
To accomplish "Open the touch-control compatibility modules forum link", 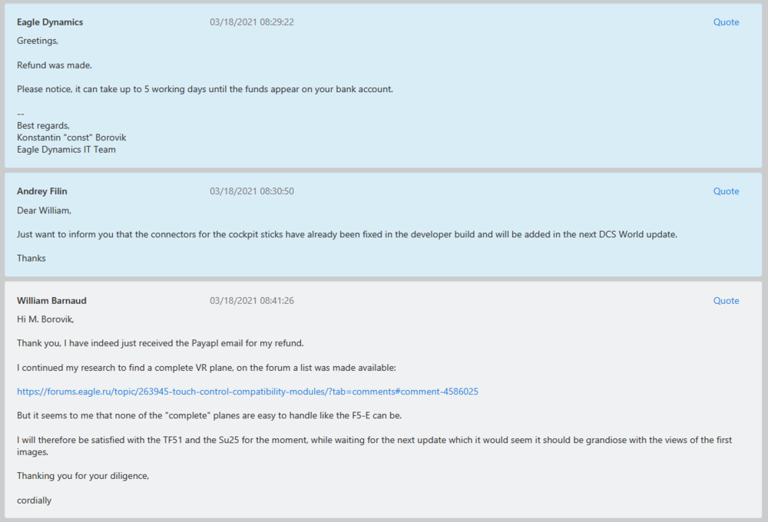I will (x=247, y=391).
